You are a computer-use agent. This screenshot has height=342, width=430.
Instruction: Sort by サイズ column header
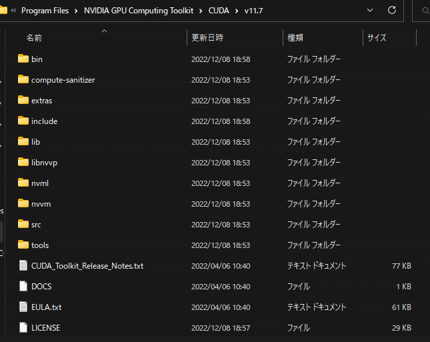(377, 37)
